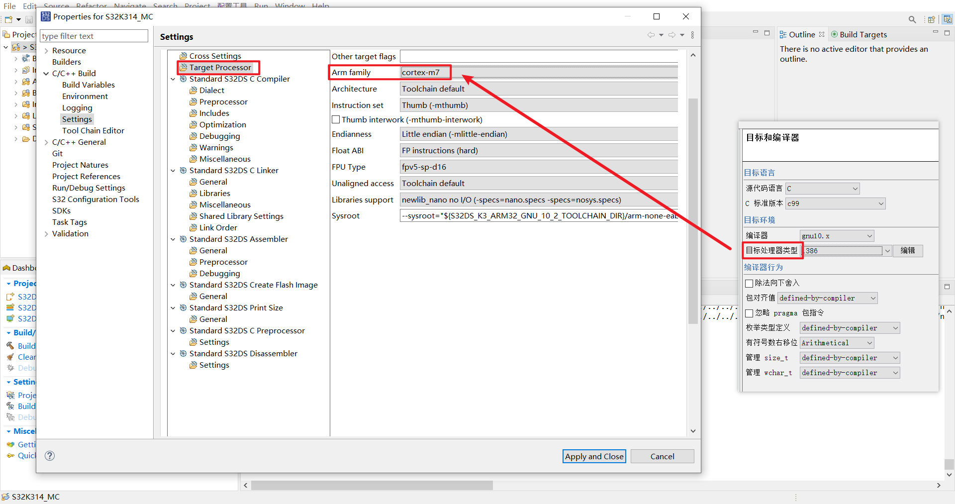Toggle Thumb interwork (-mthumb-interwork) checkbox
The height and width of the screenshot is (504, 955).
(336, 119)
